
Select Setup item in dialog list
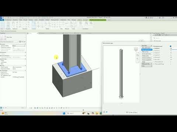[143, 62]
